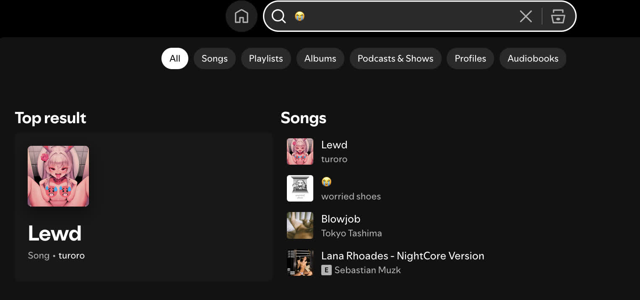640x300 pixels.
Task: Enable the Podcasts & Shows filter
Action: tap(395, 58)
